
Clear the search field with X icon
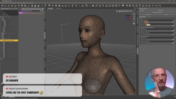[x=43, y=9]
